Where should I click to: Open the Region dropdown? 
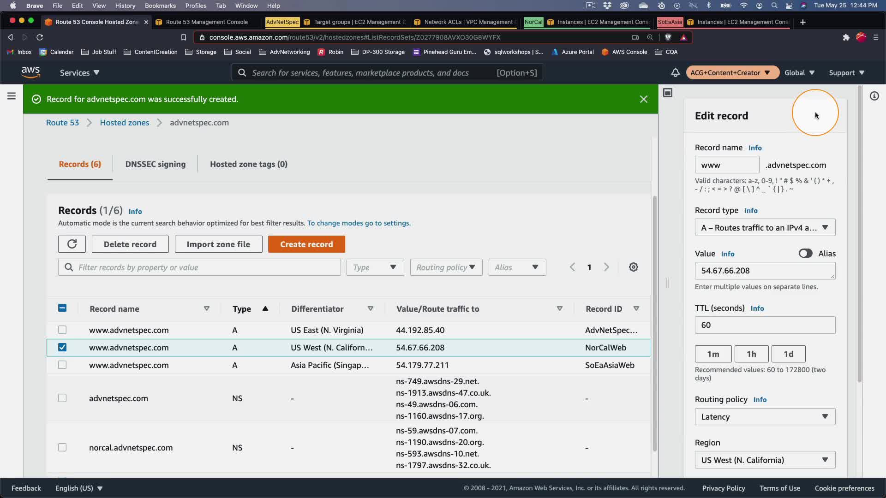pos(765,460)
